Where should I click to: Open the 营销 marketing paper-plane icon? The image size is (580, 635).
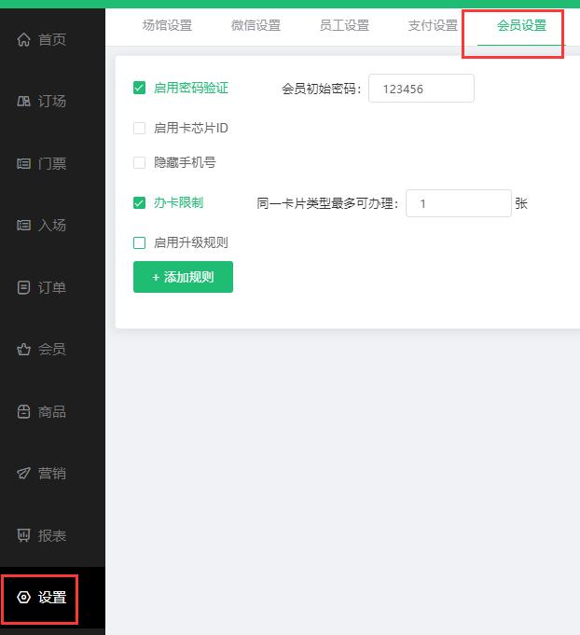click(x=23, y=473)
